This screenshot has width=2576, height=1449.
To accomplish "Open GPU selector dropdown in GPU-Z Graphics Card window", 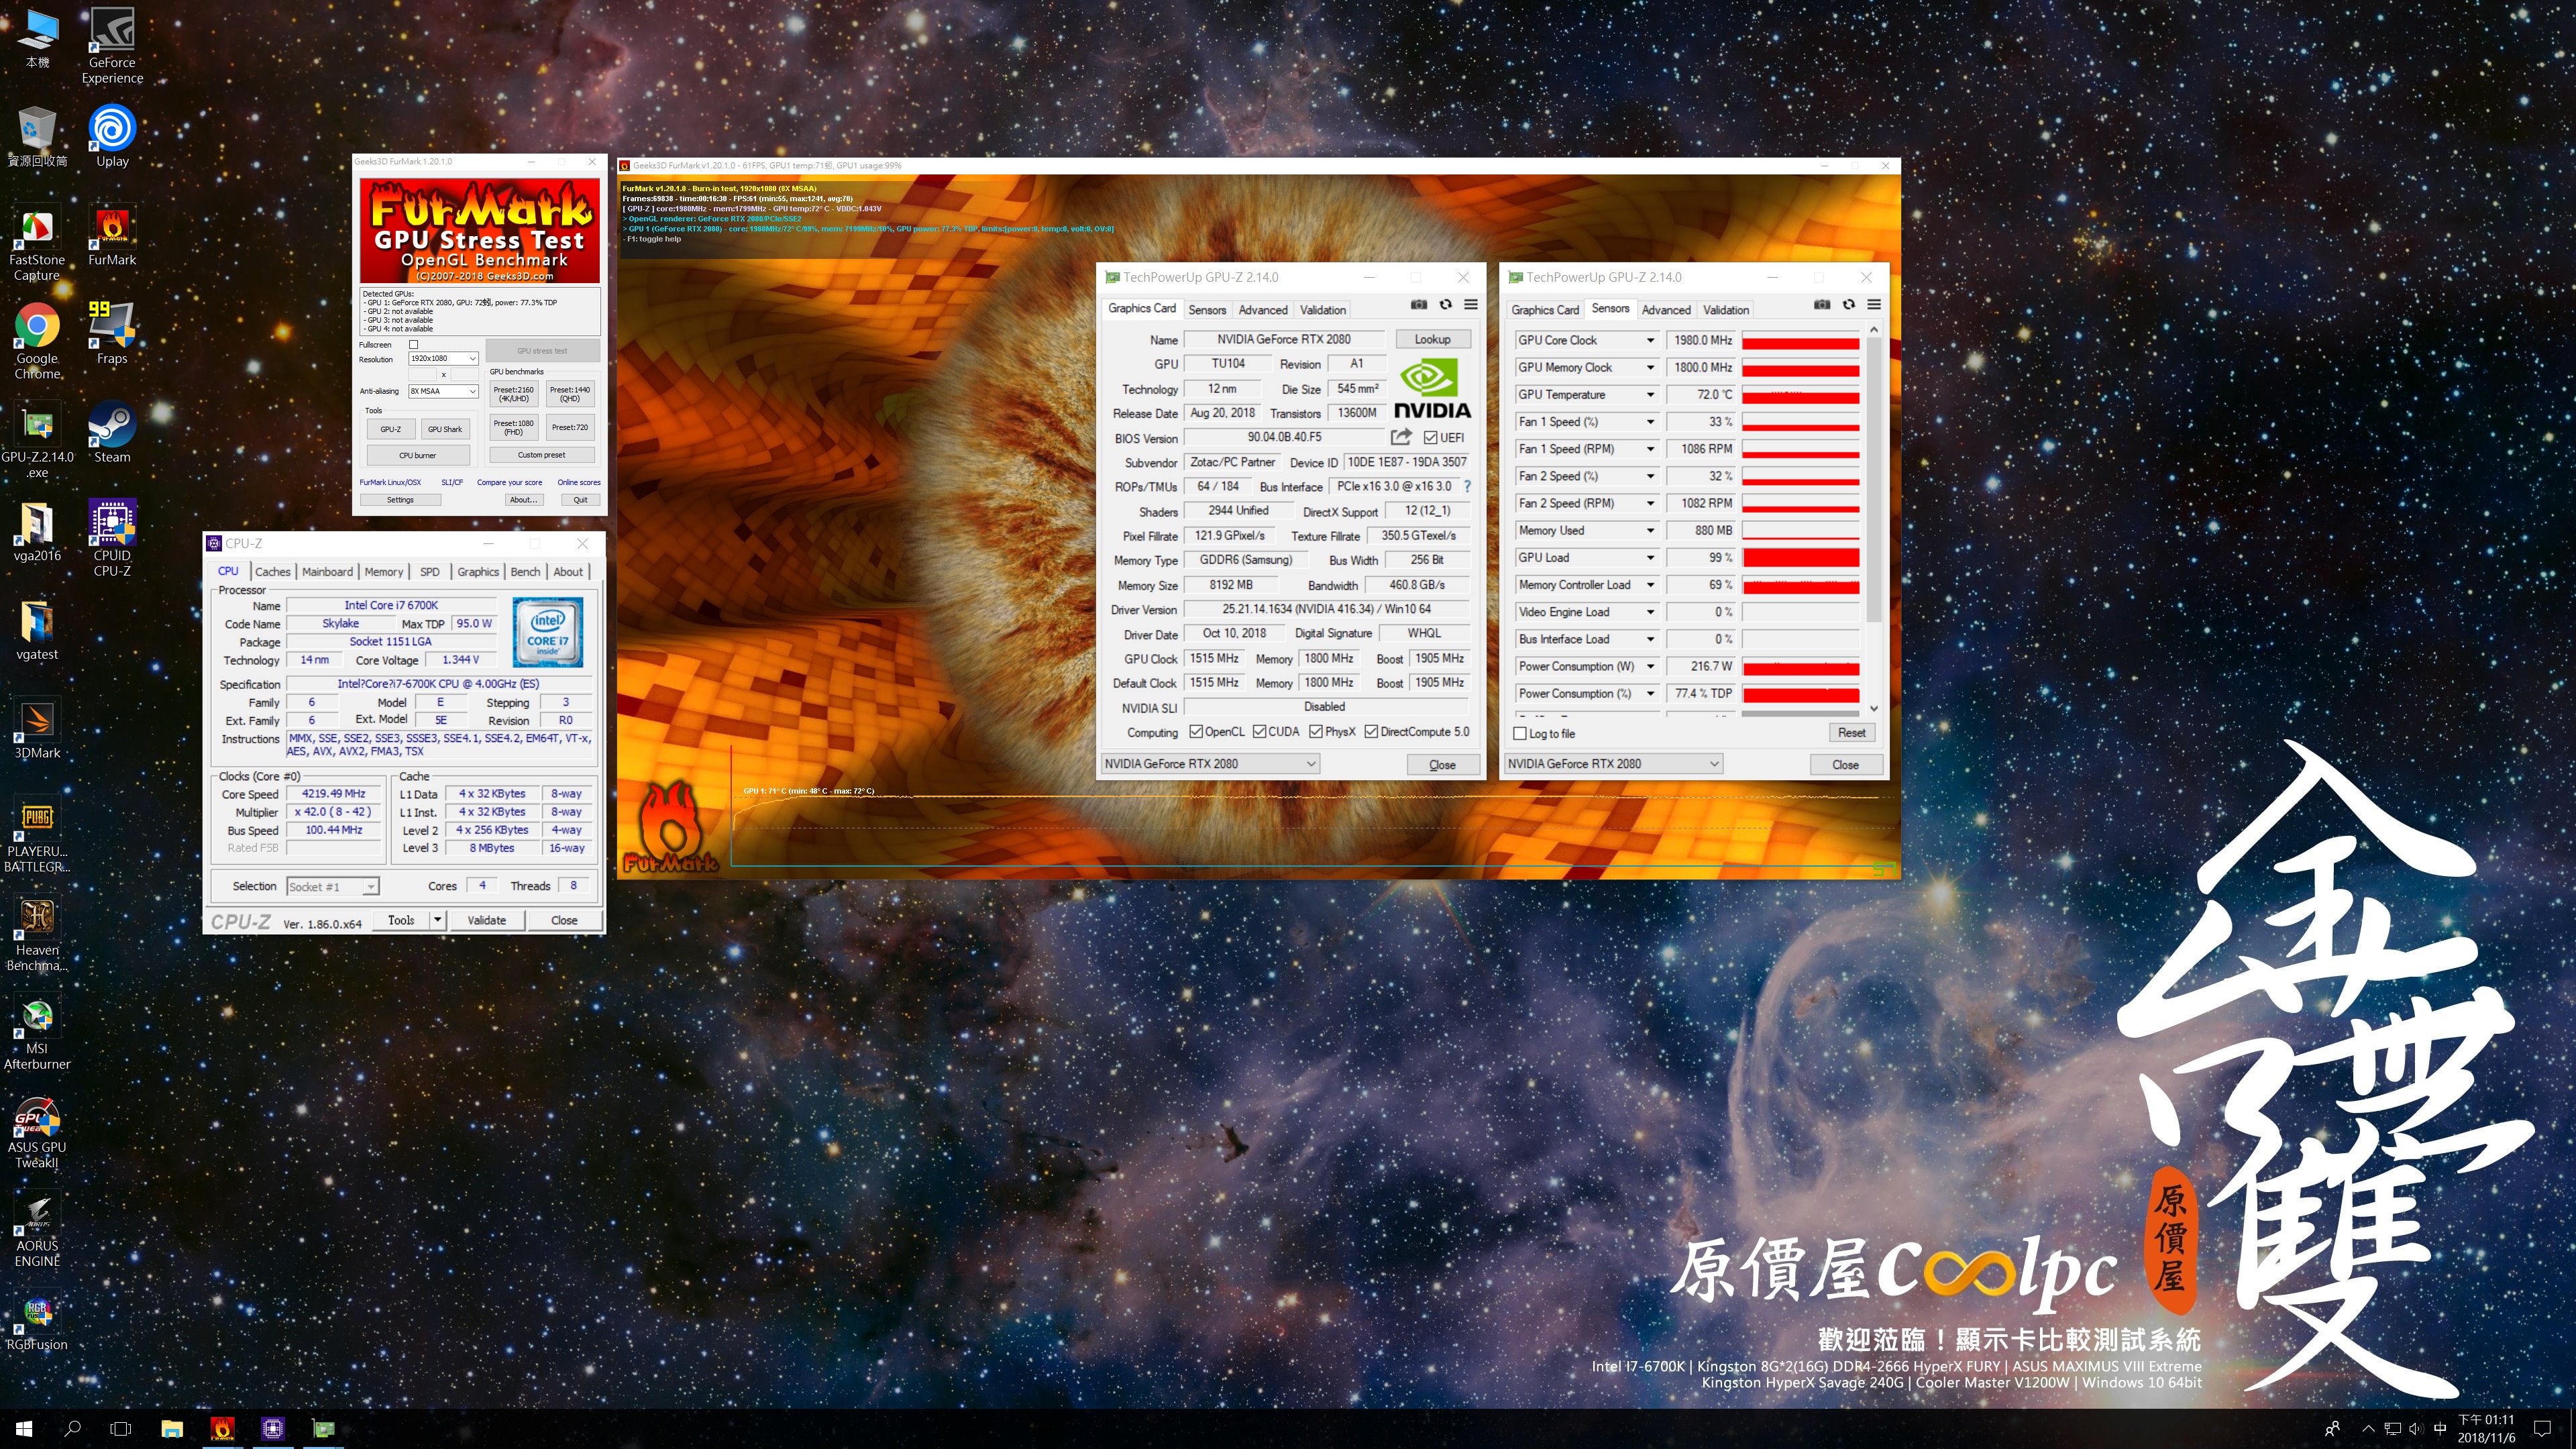I will tap(1210, 764).
